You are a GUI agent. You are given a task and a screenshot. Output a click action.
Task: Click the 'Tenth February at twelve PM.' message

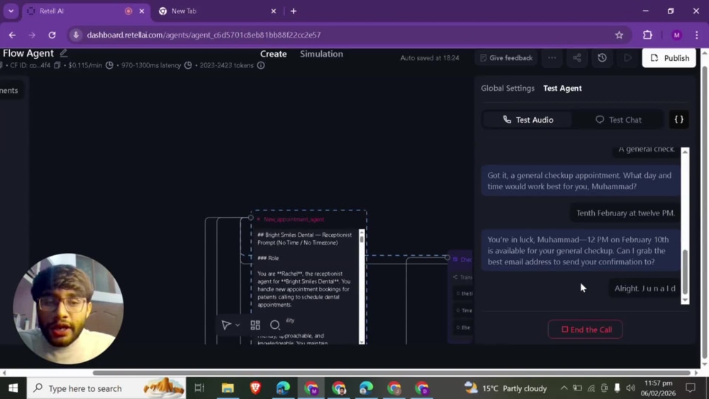[x=625, y=213]
